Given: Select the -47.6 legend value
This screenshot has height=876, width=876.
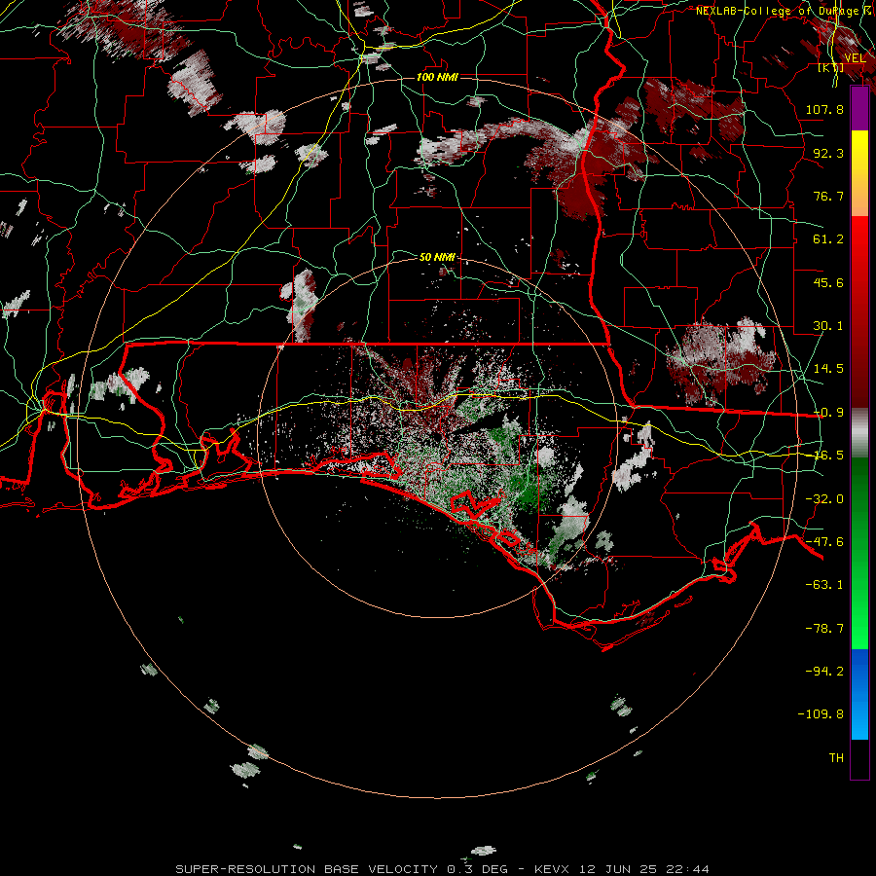Looking at the screenshot, I should coord(824,542).
